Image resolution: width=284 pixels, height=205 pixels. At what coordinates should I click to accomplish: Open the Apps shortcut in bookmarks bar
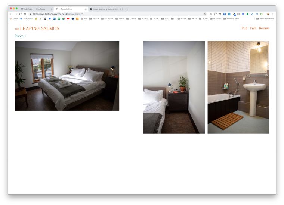tap(14, 18)
